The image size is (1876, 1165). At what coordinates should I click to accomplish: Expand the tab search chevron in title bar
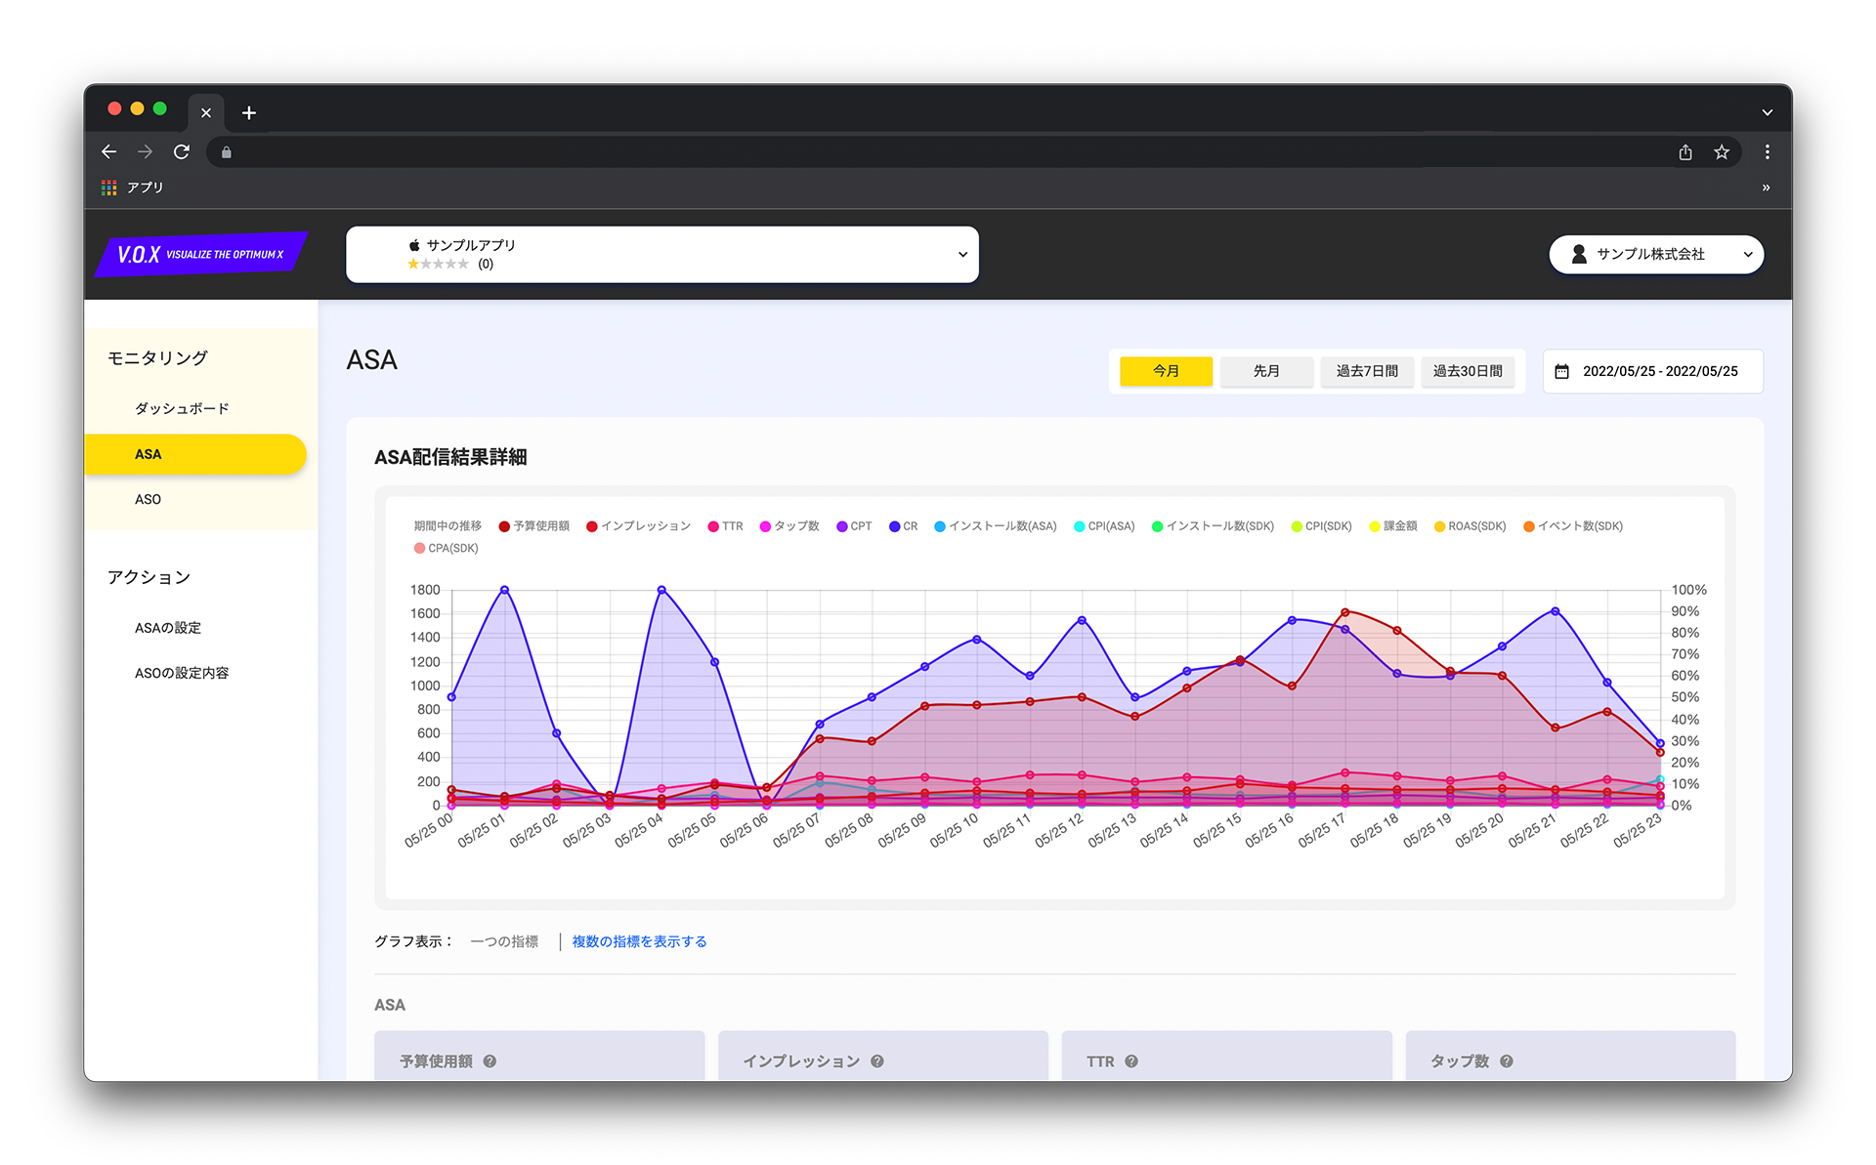[1767, 113]
